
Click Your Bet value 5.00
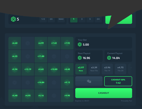click(x=86, y=45)
